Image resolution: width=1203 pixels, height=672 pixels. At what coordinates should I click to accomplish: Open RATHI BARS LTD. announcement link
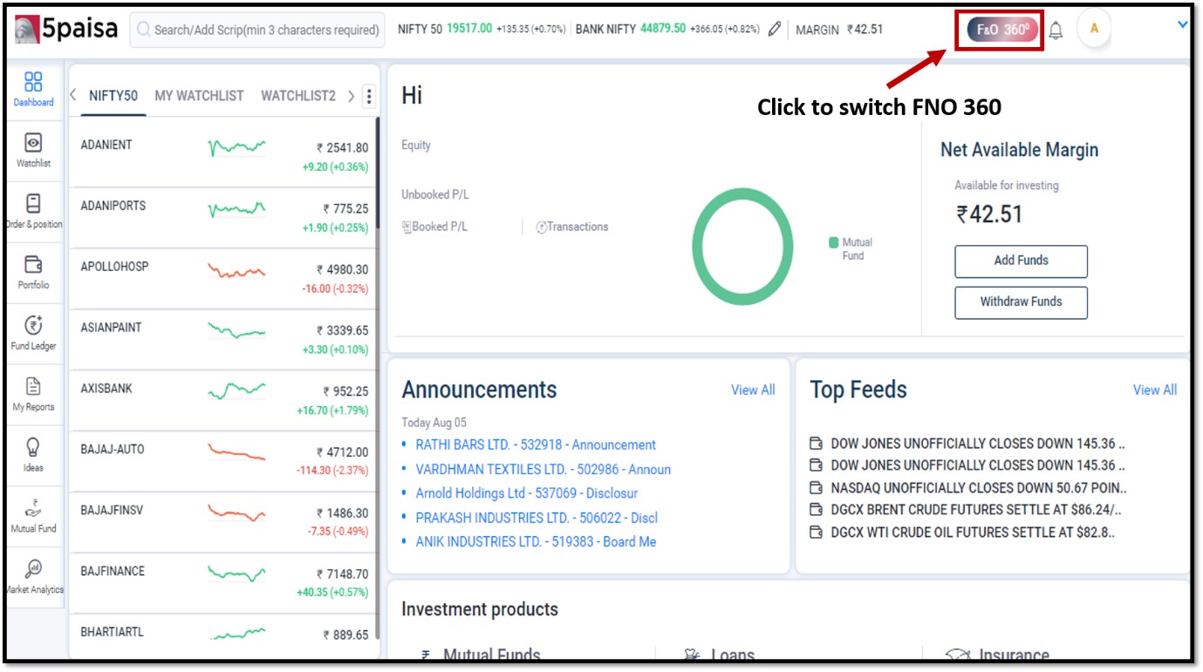536,445
